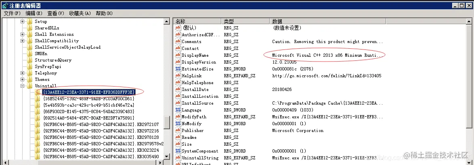Click the DisplayVersion data 12.0.21005
474x165 pixels.
[x=285, y=62]
